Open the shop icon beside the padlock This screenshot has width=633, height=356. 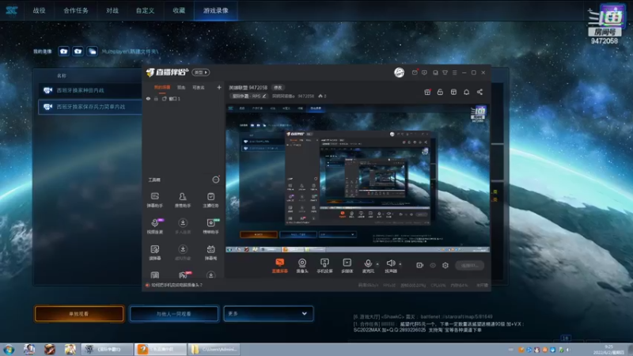coord(453,92)
